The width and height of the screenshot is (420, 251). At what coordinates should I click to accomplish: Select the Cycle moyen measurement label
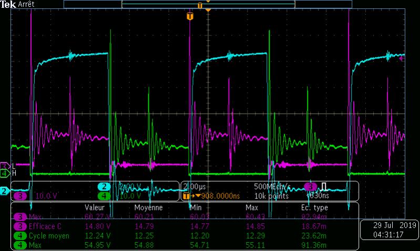coord(49,236)
